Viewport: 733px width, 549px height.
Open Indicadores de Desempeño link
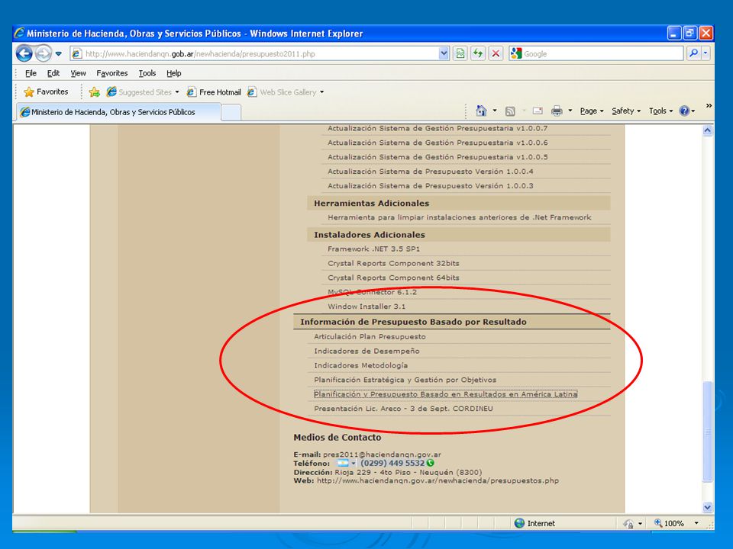click(366, 351)
